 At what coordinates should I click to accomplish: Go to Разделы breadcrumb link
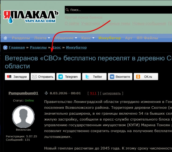(x=38, y=48)
